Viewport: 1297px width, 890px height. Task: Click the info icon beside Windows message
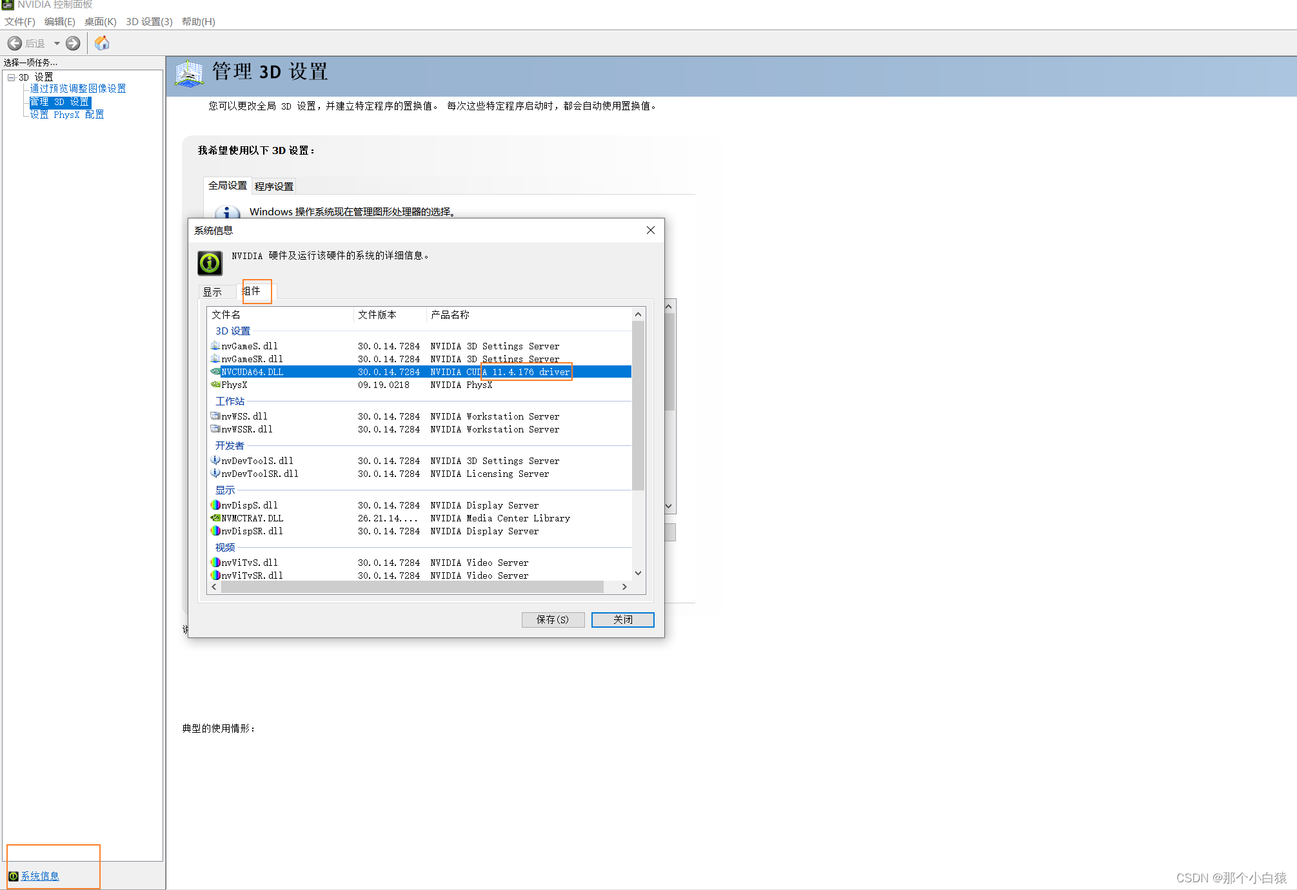click(x=227, y=212)
